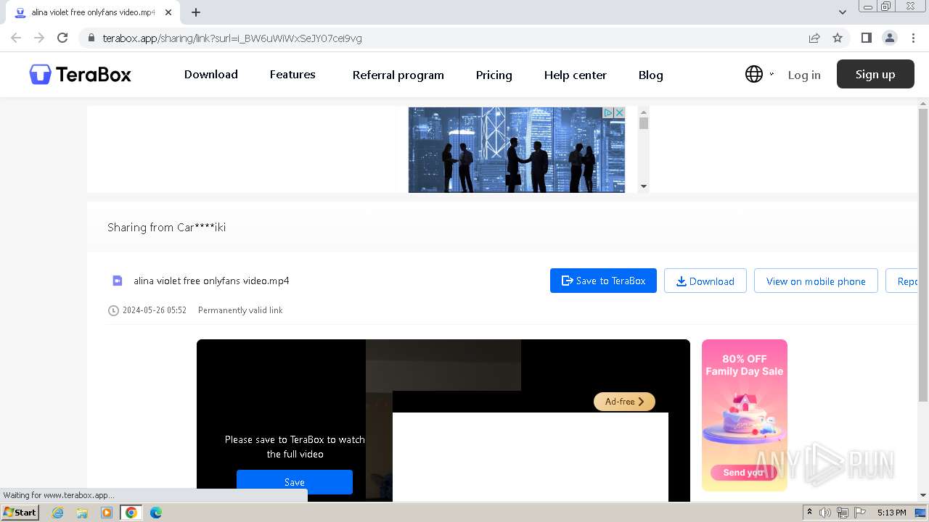Open Internet Explorer from taskbar
The image size is (929, 522).
[58, 513]
